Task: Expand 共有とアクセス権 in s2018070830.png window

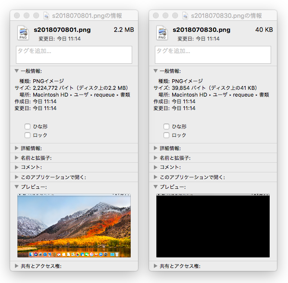Action: tap(155, 266)
